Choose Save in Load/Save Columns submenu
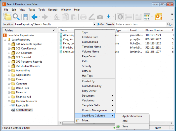Image resolution: width=176 pixels, height=131 pixels. coord(132,126)
